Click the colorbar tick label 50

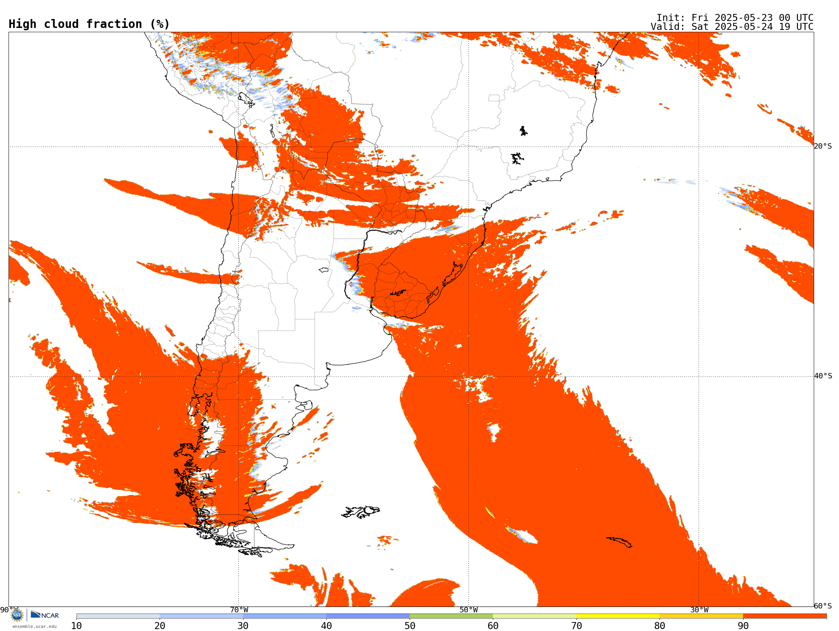click(x=410, y=626)
